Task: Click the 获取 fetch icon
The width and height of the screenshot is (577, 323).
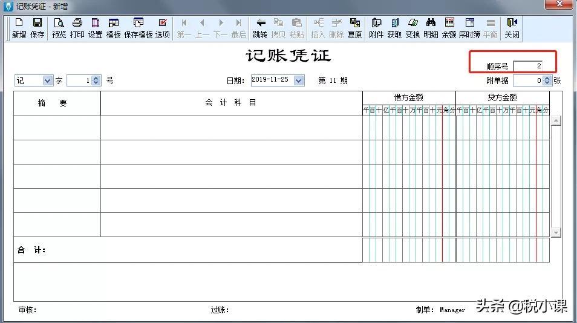Action: point(394,28)
